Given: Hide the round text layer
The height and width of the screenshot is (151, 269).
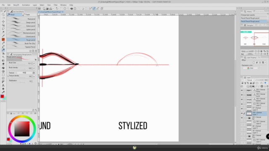Looking at the screenshot, I should coord(242,95).
